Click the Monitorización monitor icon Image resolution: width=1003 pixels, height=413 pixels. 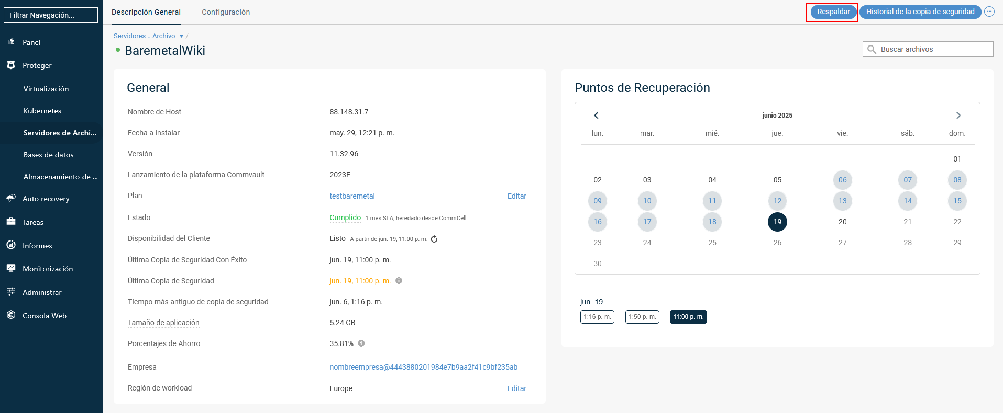[11, 268]
